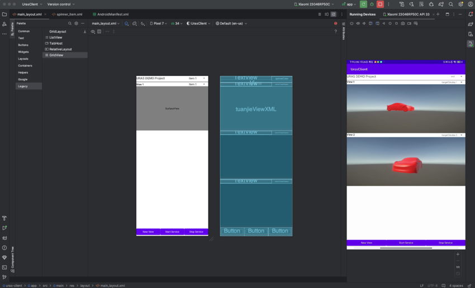Toggle night mode in the design toolbar
The height and width of the screenshot is (288, 475).
[x=142, y=23]
